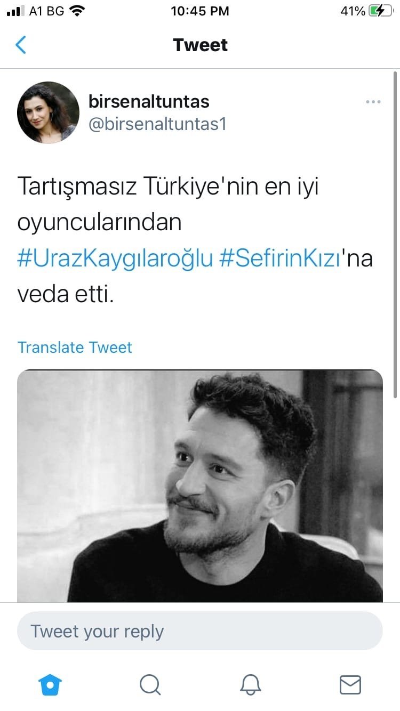Screen dimensions: 400x711
Task: Go back using the blue chevron arrow
Action: click(21, 45)
